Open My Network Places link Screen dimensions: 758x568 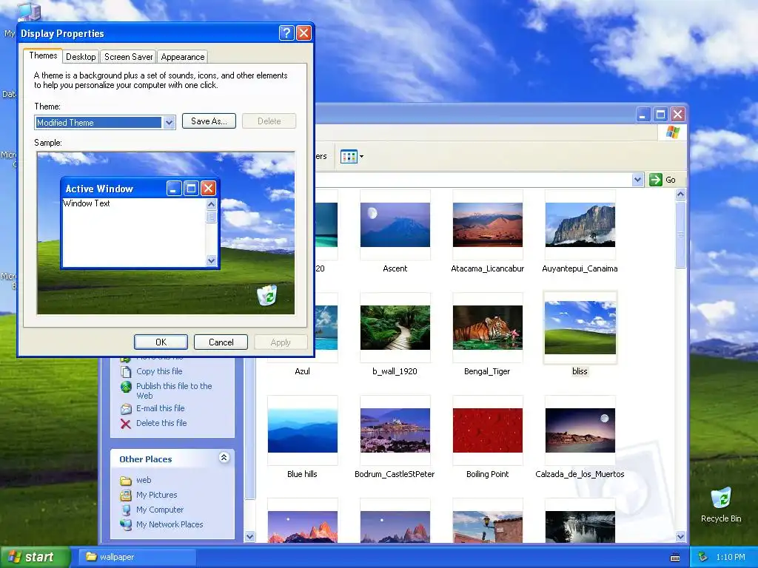click(170, 524)
